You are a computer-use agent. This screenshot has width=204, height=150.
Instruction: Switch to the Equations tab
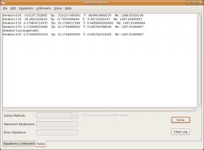(11, 144)
